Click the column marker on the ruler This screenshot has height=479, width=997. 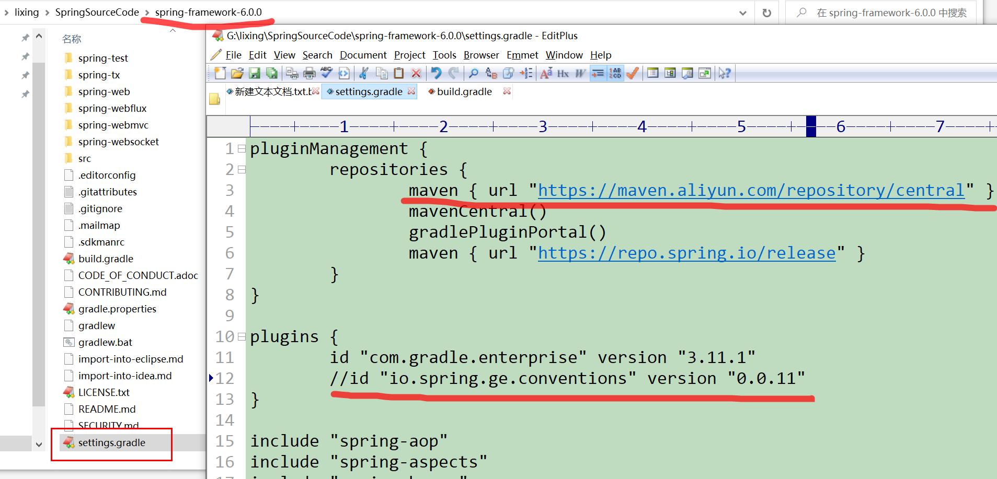[x=811, y=126]
